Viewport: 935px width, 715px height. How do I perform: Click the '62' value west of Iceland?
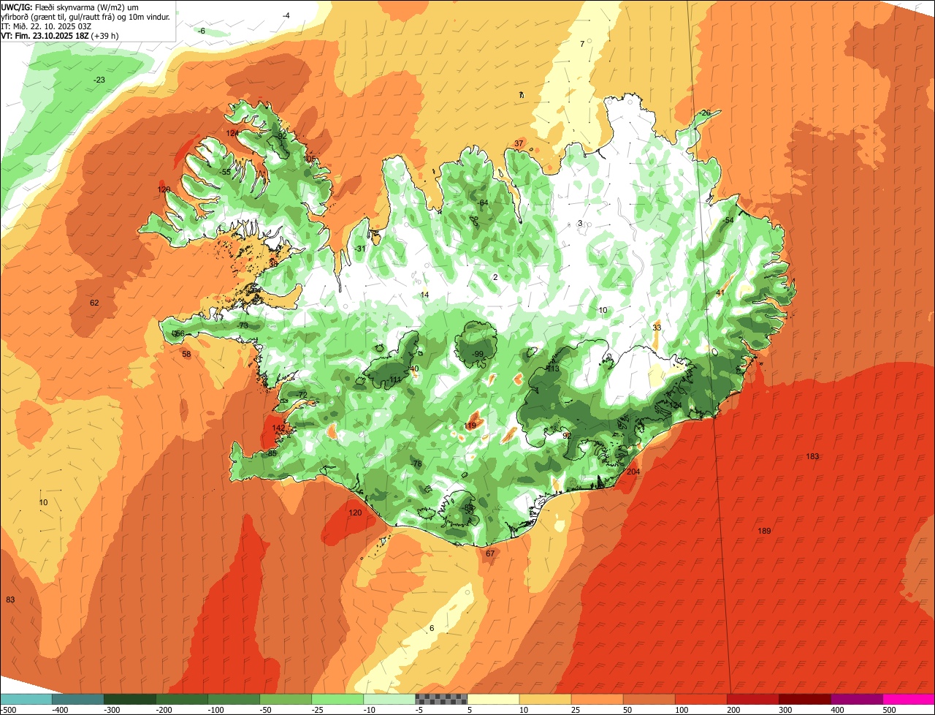94,303
